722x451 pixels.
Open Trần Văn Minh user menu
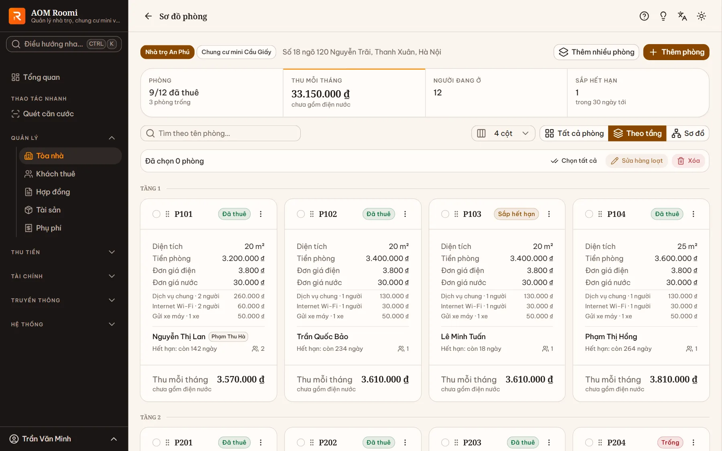click(64, 439)
